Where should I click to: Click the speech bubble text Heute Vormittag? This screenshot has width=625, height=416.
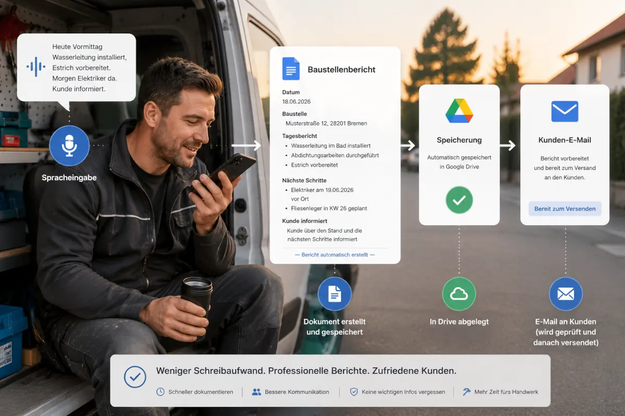pos(76,47)
